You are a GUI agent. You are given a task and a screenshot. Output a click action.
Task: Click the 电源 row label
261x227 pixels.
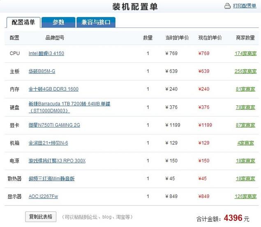pyautogui.click(x=15, y=161)
